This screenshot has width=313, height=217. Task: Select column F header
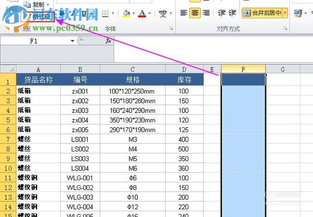click(x=244, y=70)
